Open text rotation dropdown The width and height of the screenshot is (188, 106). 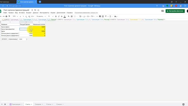(93, 16)
